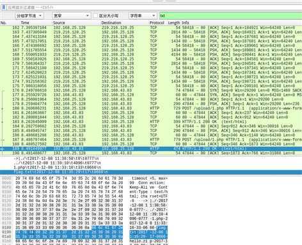Click the display filter bookmark icon
The width and height of the screenshot is (302, 245).
tap(3, 8)
